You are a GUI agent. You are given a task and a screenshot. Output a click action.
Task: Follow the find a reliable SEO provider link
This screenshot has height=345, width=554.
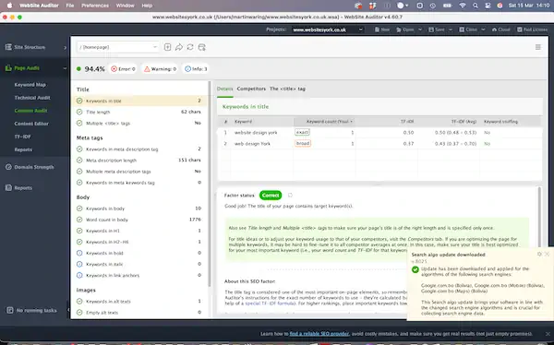pos(319,334)
